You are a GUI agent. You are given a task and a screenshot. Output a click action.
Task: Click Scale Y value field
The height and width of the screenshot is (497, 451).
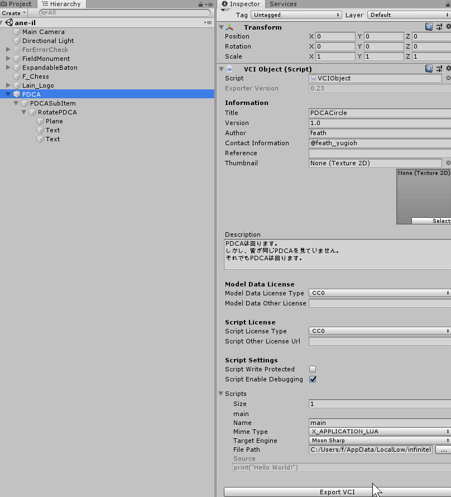[384, 56]
